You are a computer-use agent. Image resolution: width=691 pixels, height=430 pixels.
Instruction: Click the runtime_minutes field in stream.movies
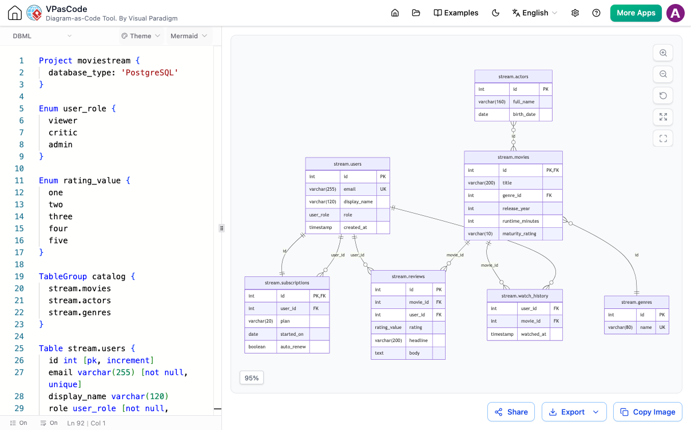coord(521,221)
